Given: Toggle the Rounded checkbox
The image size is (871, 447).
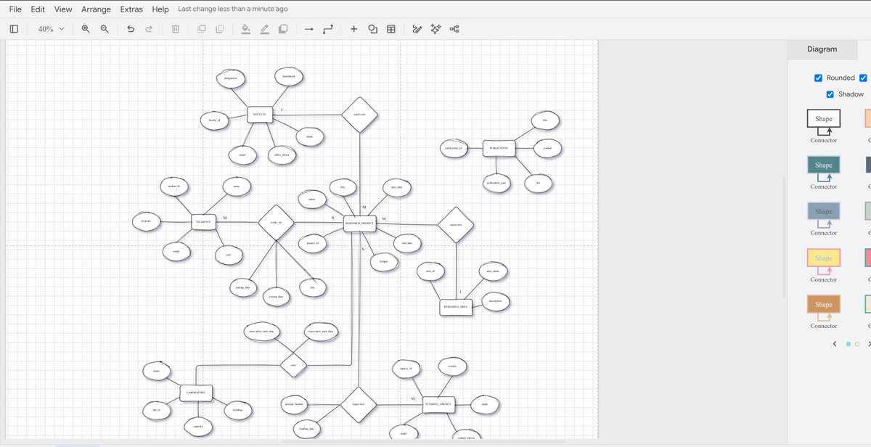Looking at the screenshot, I should pyautogui.click(x=819, y=78).
